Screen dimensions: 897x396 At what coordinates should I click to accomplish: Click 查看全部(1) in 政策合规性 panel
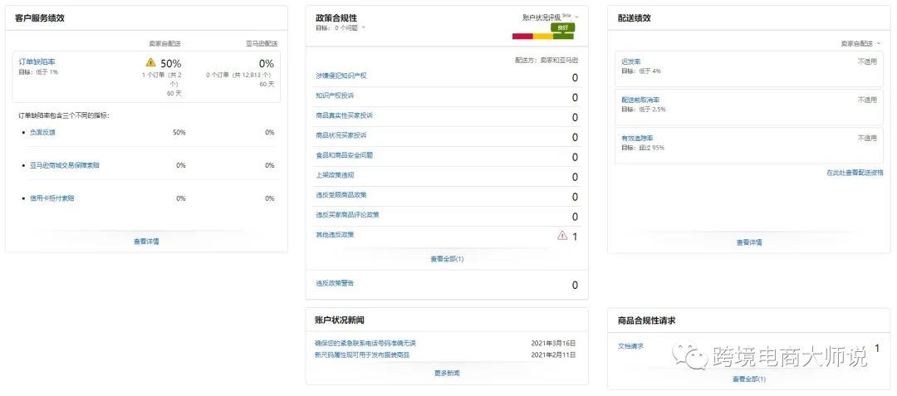447,259
